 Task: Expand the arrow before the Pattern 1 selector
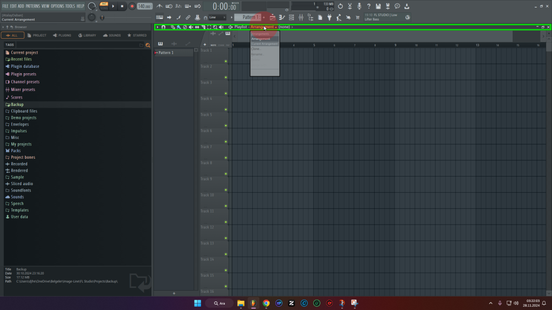(x=232, y=17)
